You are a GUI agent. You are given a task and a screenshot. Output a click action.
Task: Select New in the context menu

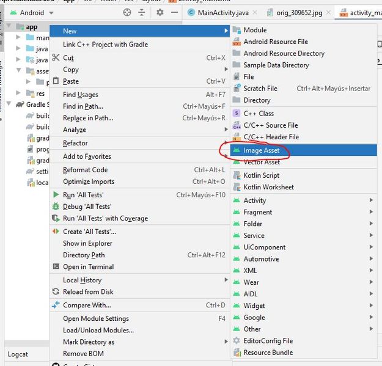[x=139, y=31]
